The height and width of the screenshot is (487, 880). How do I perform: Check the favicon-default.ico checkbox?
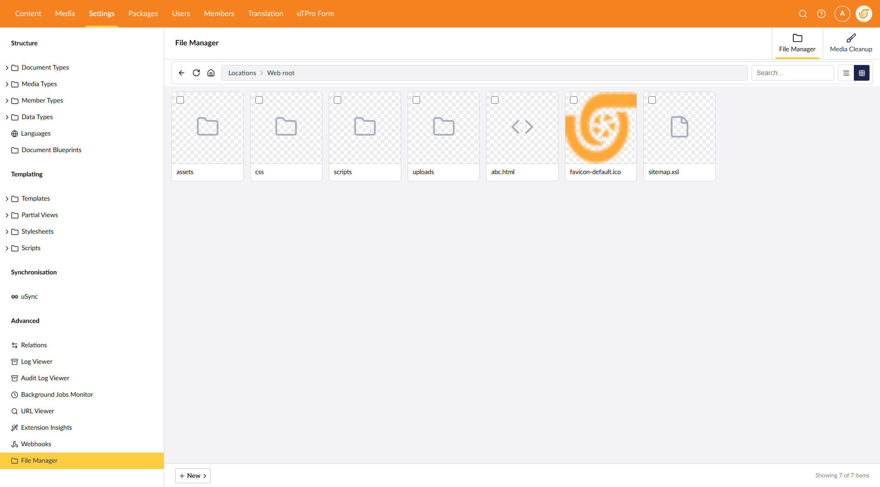[574, 100]
